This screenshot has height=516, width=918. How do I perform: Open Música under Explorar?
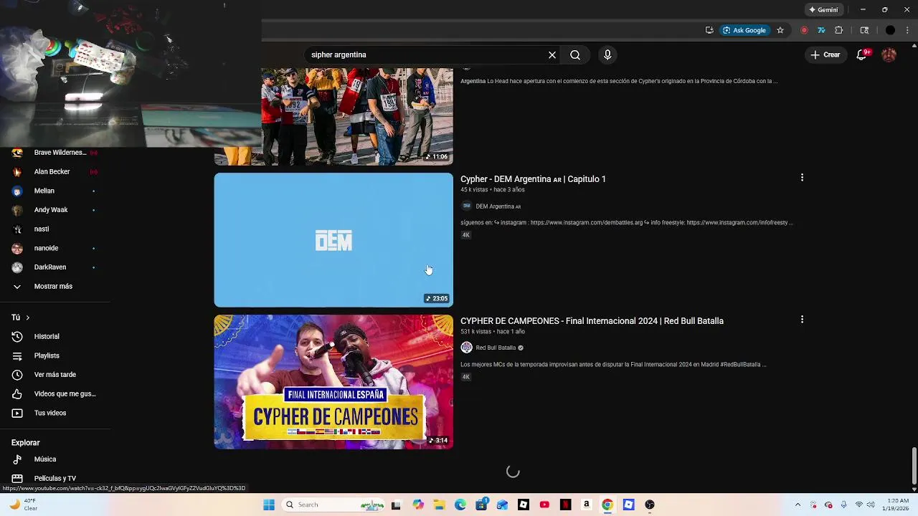pos(55,459)
